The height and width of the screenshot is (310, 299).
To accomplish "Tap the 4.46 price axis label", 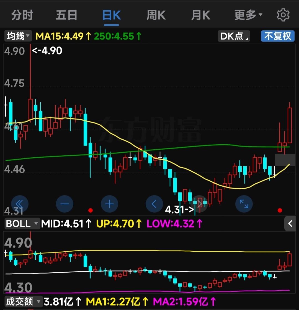I will click(x=14, y=170).
